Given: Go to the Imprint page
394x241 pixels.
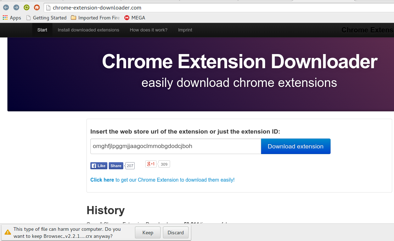Looking at the screenshot, I should tap(185, 30).
